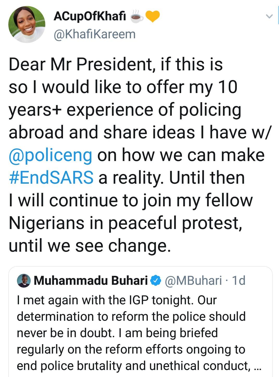Open the @KhafiKareem handle
This screenshot has height=377, width=279.
(94, 34)
